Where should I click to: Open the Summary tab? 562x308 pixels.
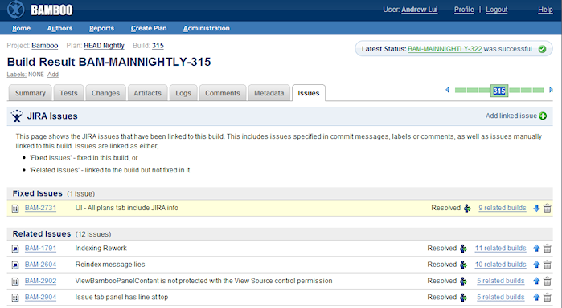30,93
